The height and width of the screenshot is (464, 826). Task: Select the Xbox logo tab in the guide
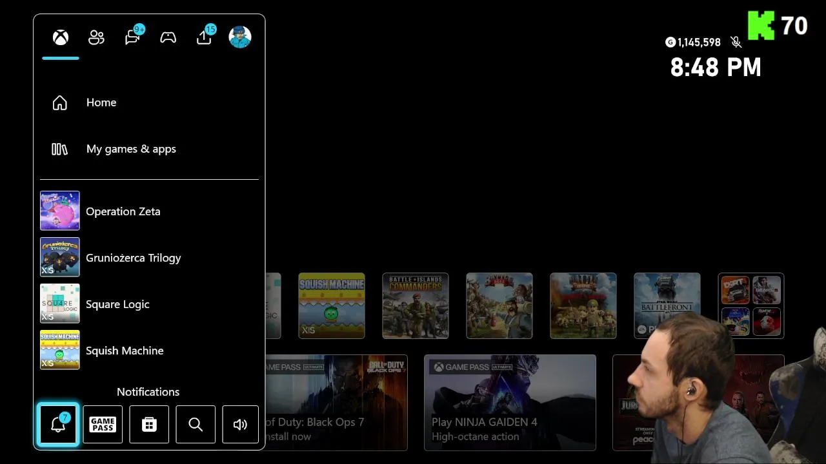point(61,37)
